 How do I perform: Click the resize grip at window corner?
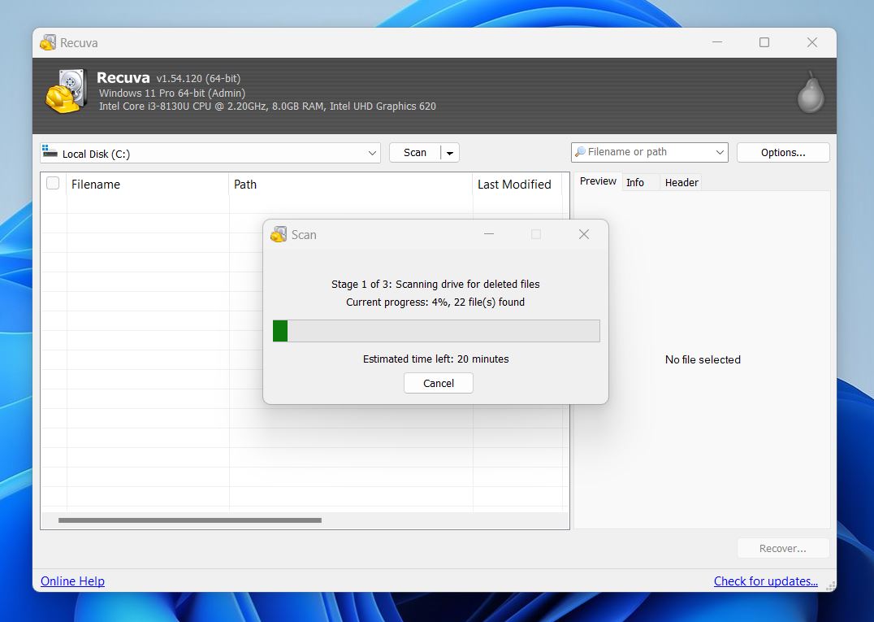pos(830,585)
